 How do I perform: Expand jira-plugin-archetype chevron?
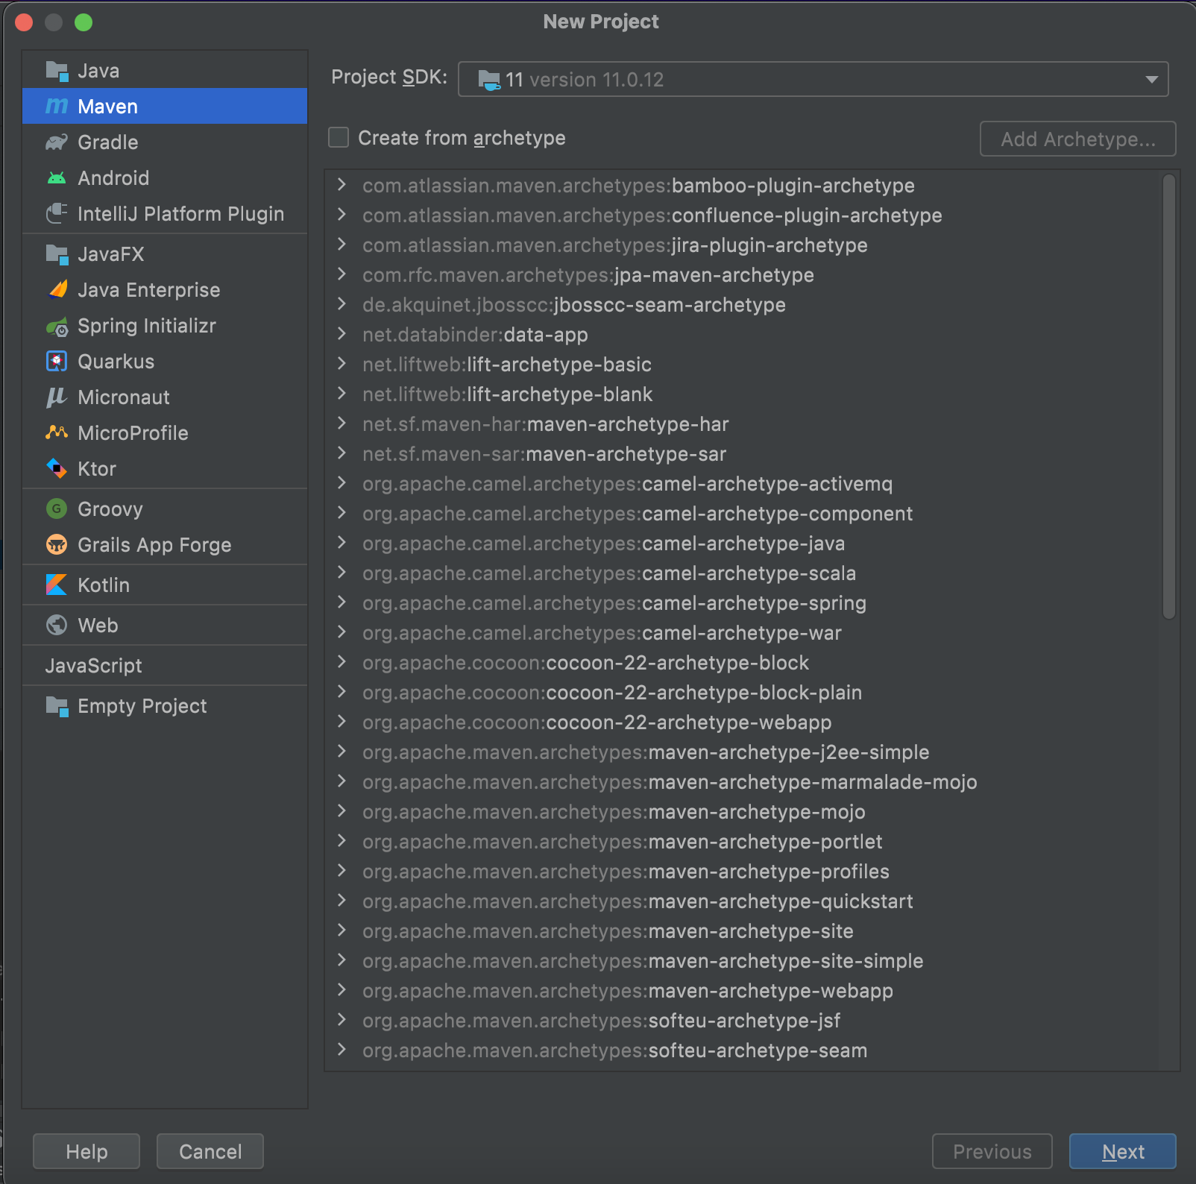click(342, 245)
